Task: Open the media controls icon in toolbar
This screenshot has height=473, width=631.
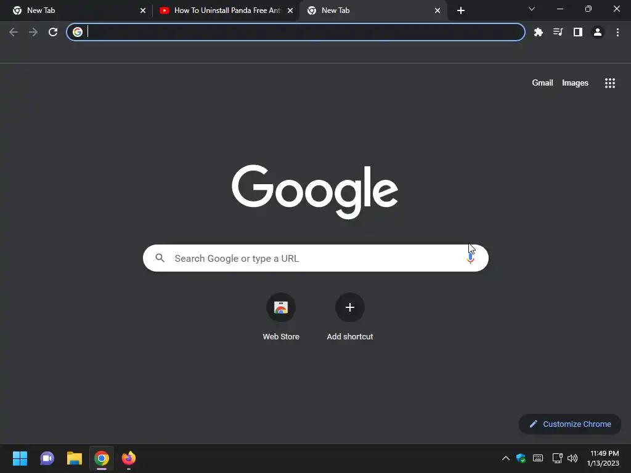Action: pyautogui.click(x=558, y=32)
